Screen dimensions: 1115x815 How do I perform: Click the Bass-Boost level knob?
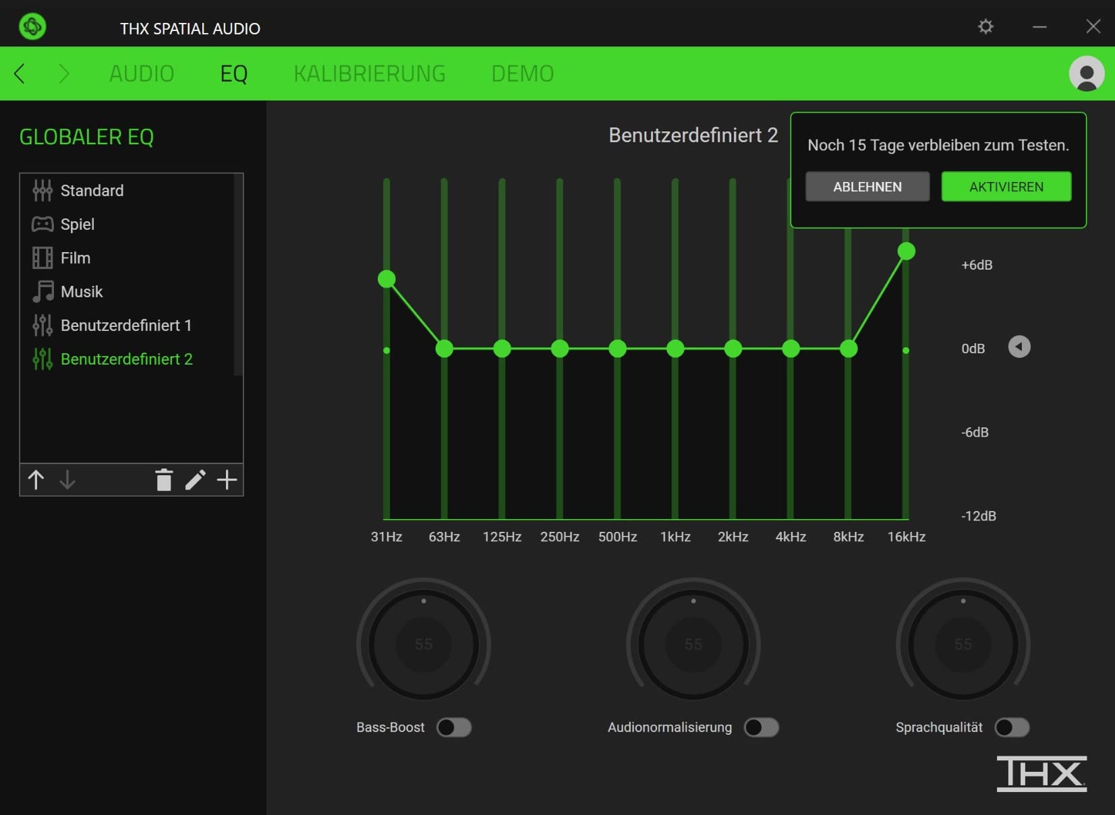click(x=424, y=644)
